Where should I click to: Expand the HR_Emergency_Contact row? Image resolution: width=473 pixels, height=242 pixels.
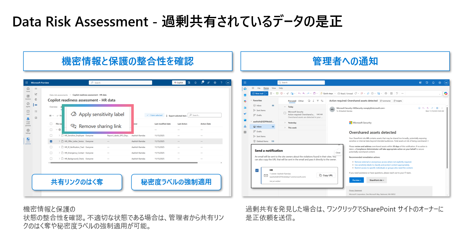tap(59, 153)
